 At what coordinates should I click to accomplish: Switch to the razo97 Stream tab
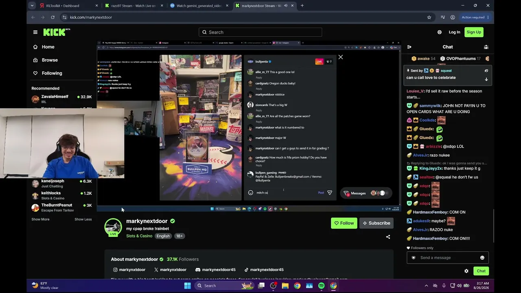click(134, 6)
